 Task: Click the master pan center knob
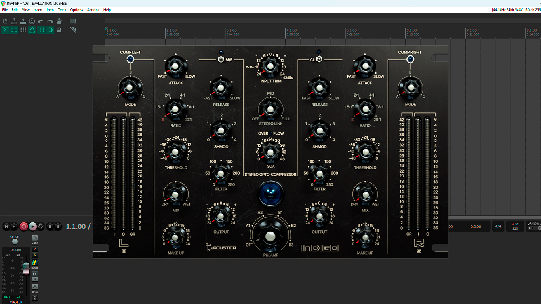[x=15, y=241]
